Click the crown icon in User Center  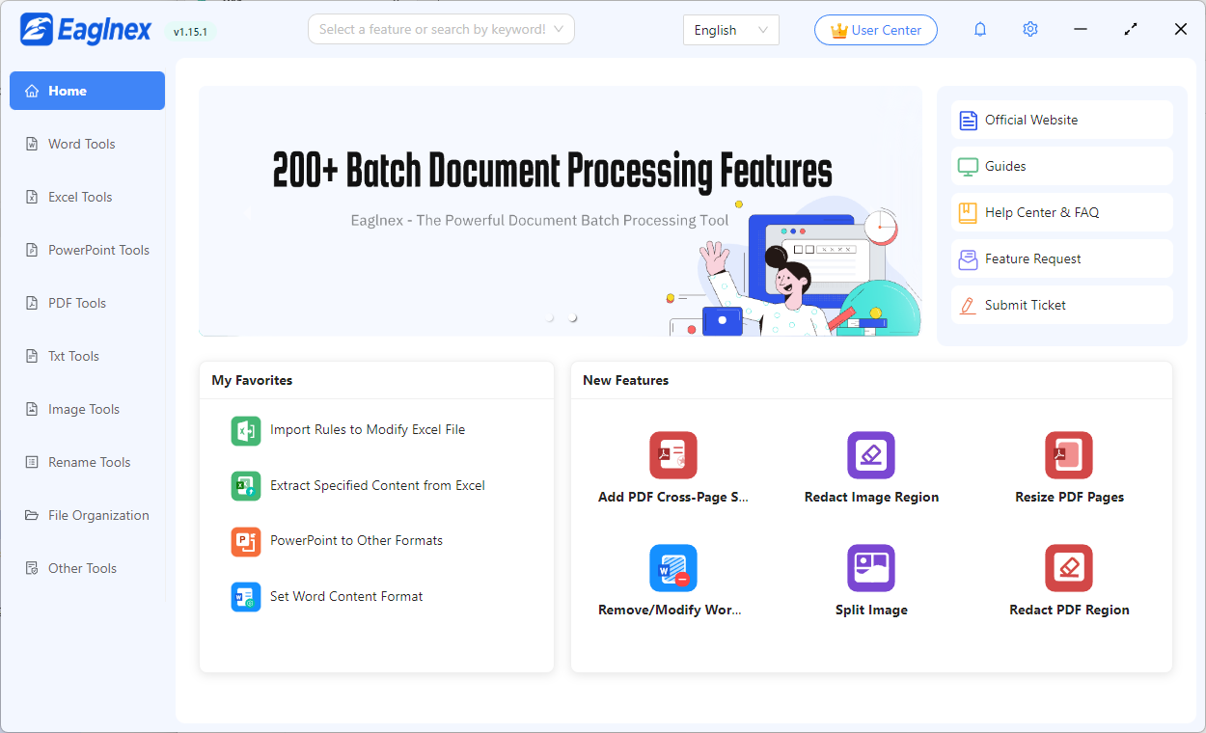coord(838,30)
